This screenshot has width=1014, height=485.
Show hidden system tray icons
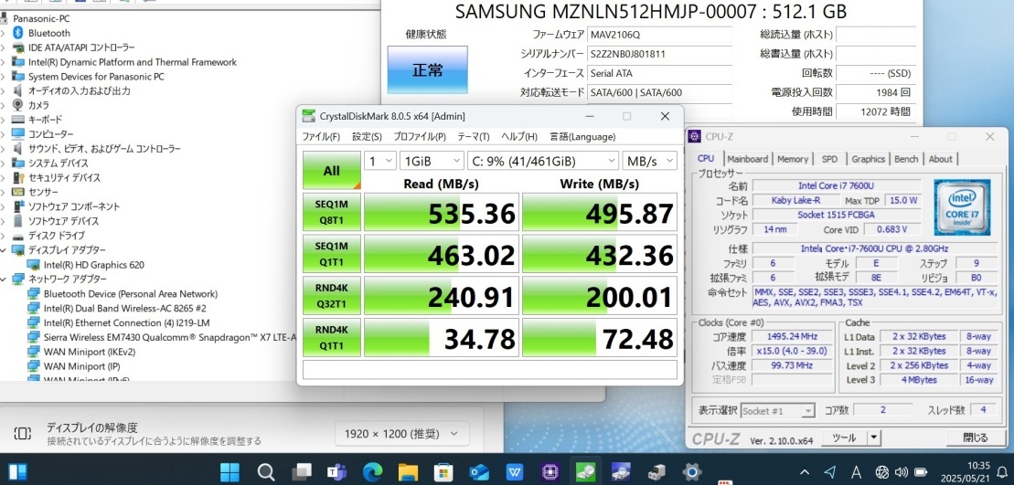coord(805,472)
